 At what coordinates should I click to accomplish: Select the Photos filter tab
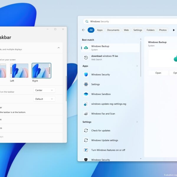163,30
